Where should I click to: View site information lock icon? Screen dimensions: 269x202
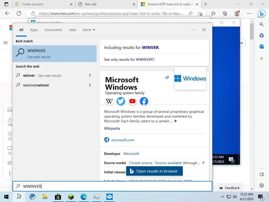[33, 13]
